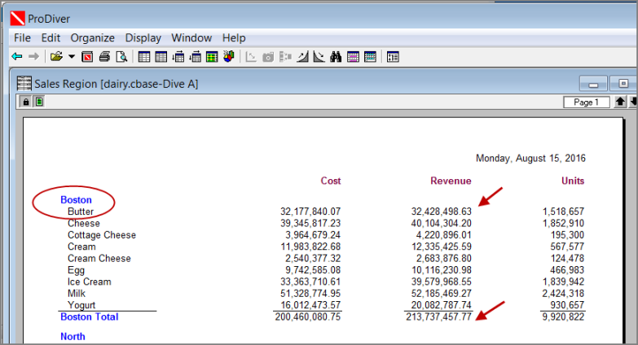Click the Boston group heading

click(76, 199)
